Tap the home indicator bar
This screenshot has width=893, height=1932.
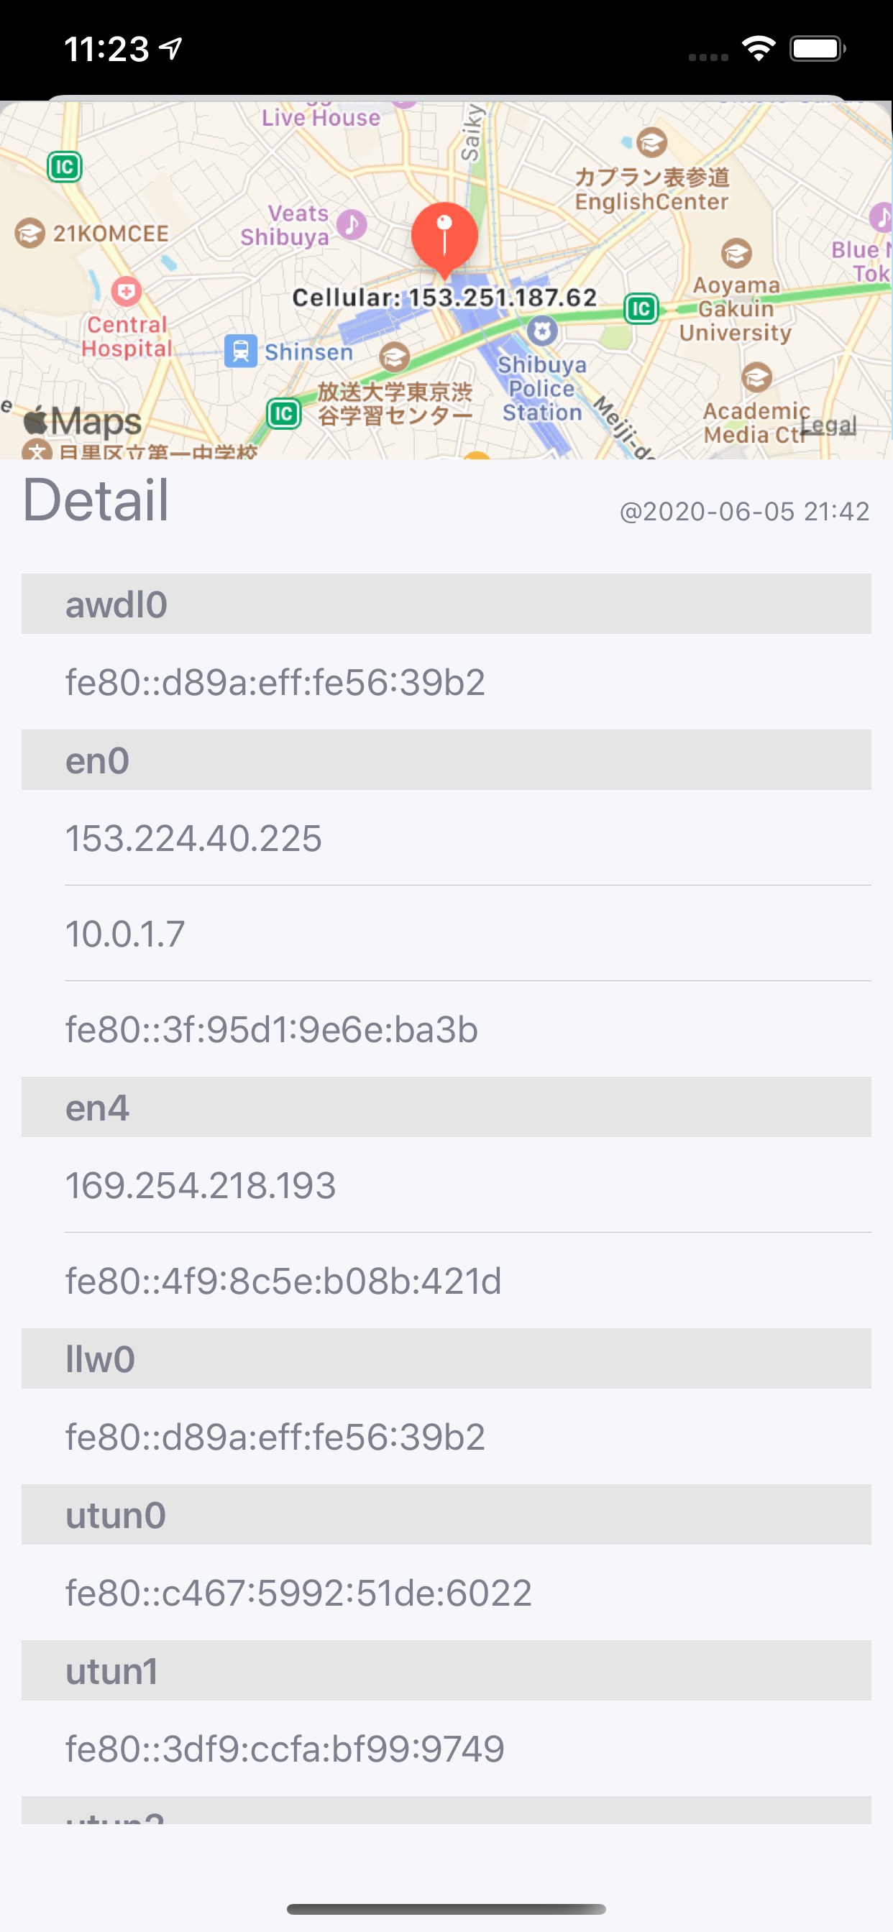pyautogui.click(x=446, y=1909)
